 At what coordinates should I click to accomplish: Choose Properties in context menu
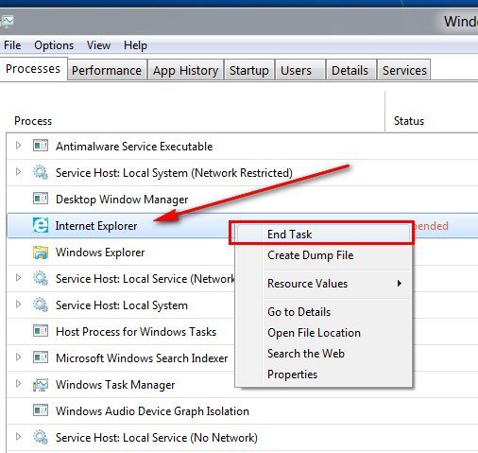click(x=323, y=375)
